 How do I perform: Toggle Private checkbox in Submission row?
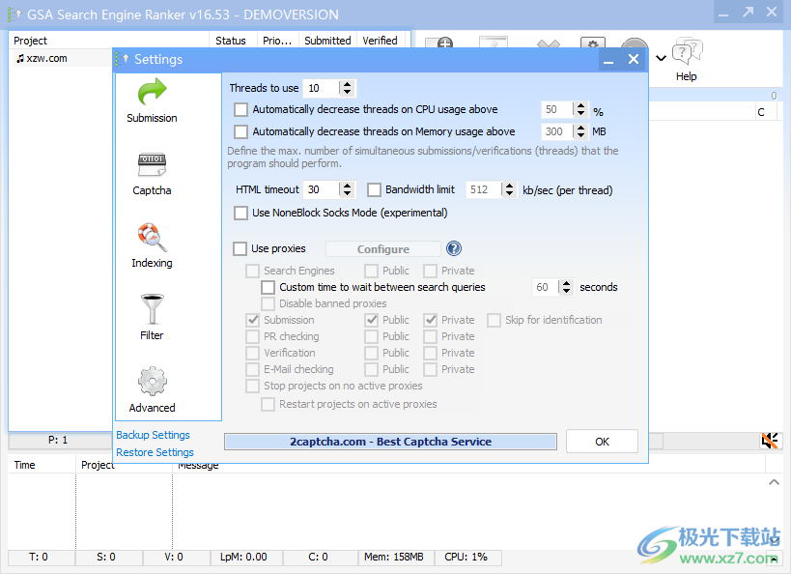431,320
